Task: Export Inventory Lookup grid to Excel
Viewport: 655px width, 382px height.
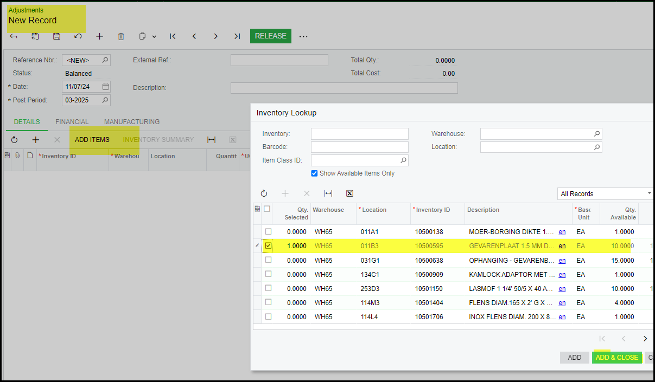Action: pos(349,193)
